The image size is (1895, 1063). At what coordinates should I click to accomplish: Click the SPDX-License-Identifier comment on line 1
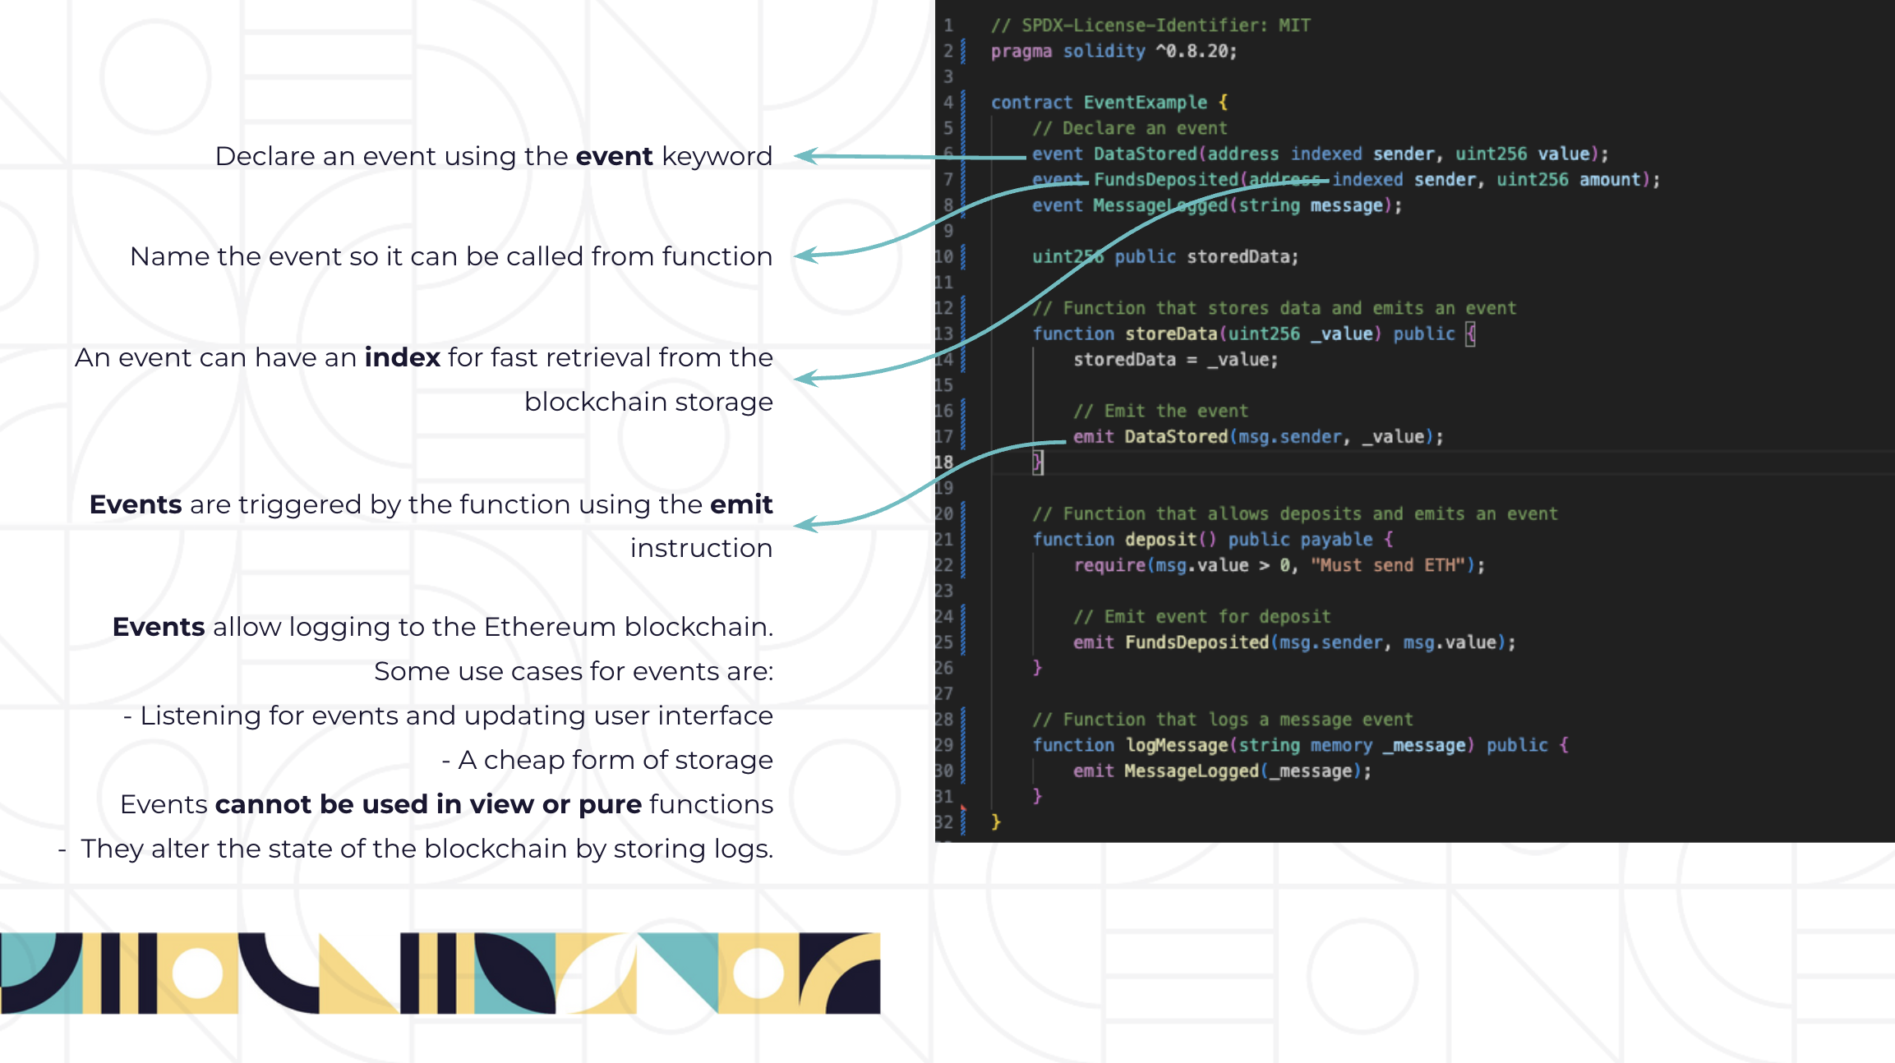(1150, 25)
